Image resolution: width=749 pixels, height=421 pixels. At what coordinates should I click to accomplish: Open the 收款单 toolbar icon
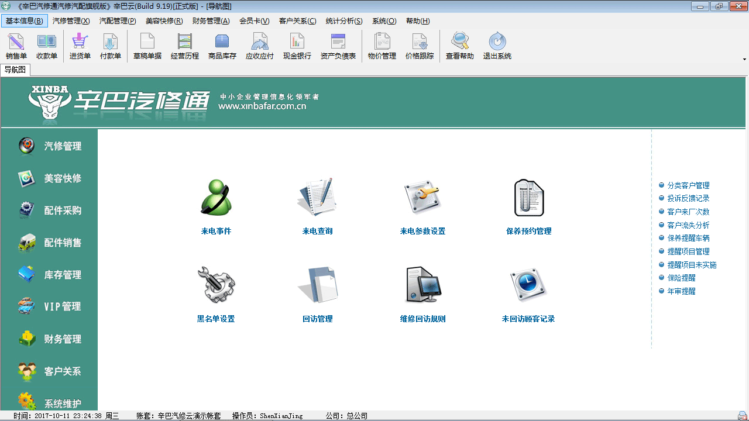47,47
